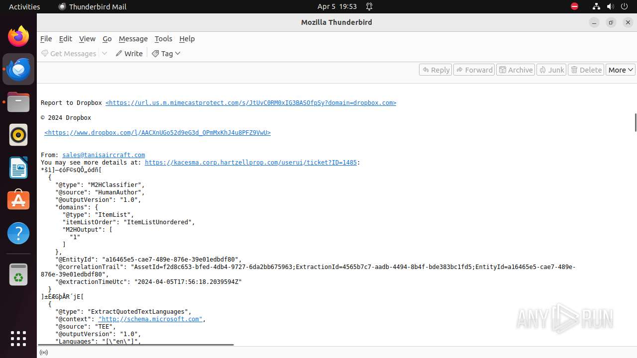Click the connection status icon in status bar

(44, 353)
